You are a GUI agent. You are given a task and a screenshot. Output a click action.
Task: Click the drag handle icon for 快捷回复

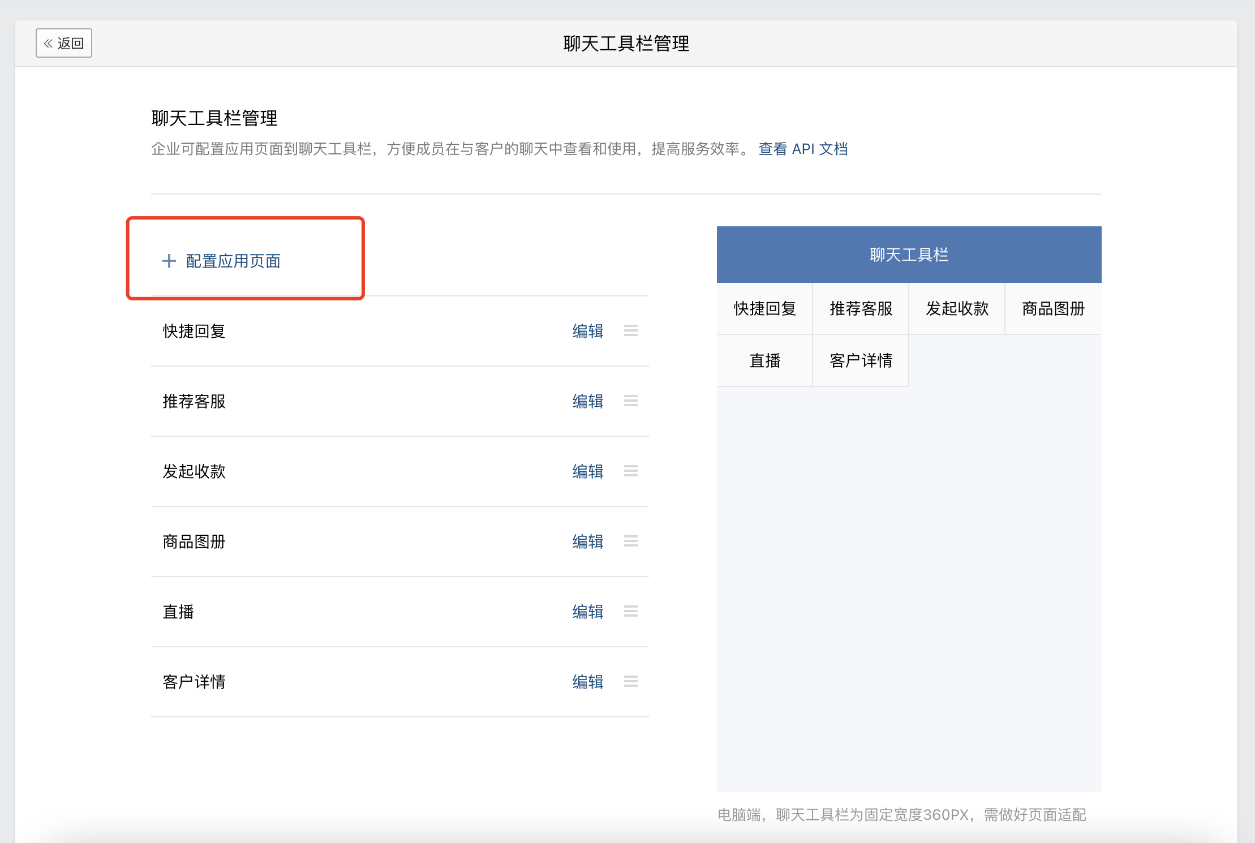631,330
